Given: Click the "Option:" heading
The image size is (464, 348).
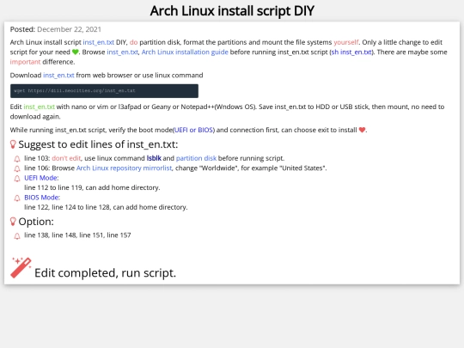Looking at the screenshot, I should click(36, 222).
